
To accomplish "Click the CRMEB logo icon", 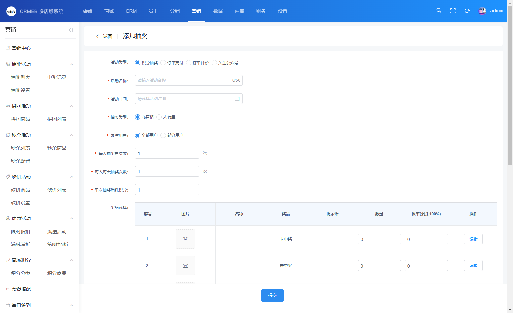I will coord(11,11).
